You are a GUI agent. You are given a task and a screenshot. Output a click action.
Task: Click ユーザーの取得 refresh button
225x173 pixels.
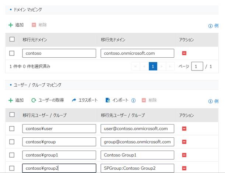pos(48,100)
